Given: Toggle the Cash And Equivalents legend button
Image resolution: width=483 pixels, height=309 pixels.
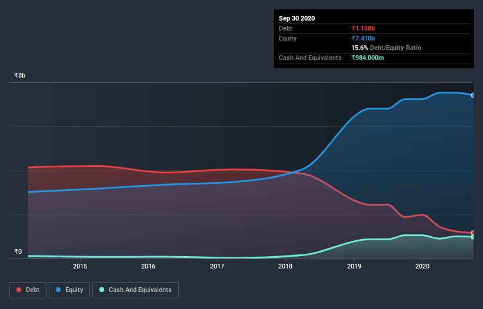Looking at the screenshot, I should pyautogui.click(x=135, y=290).
